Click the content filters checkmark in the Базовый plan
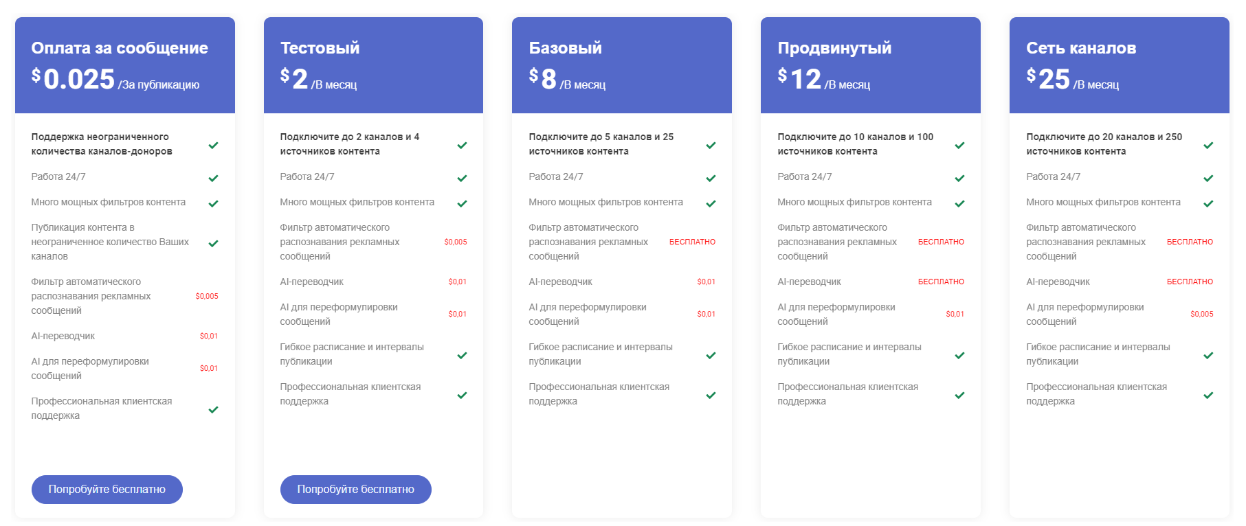Image resolution: width=1246 pixels, height=526 pixels. coord(711,203)
